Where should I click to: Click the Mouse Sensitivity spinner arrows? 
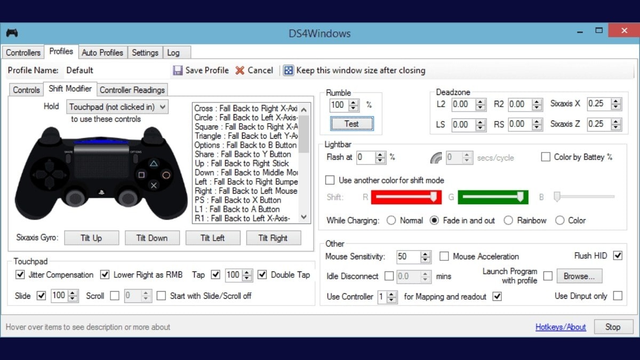(426, 257)
